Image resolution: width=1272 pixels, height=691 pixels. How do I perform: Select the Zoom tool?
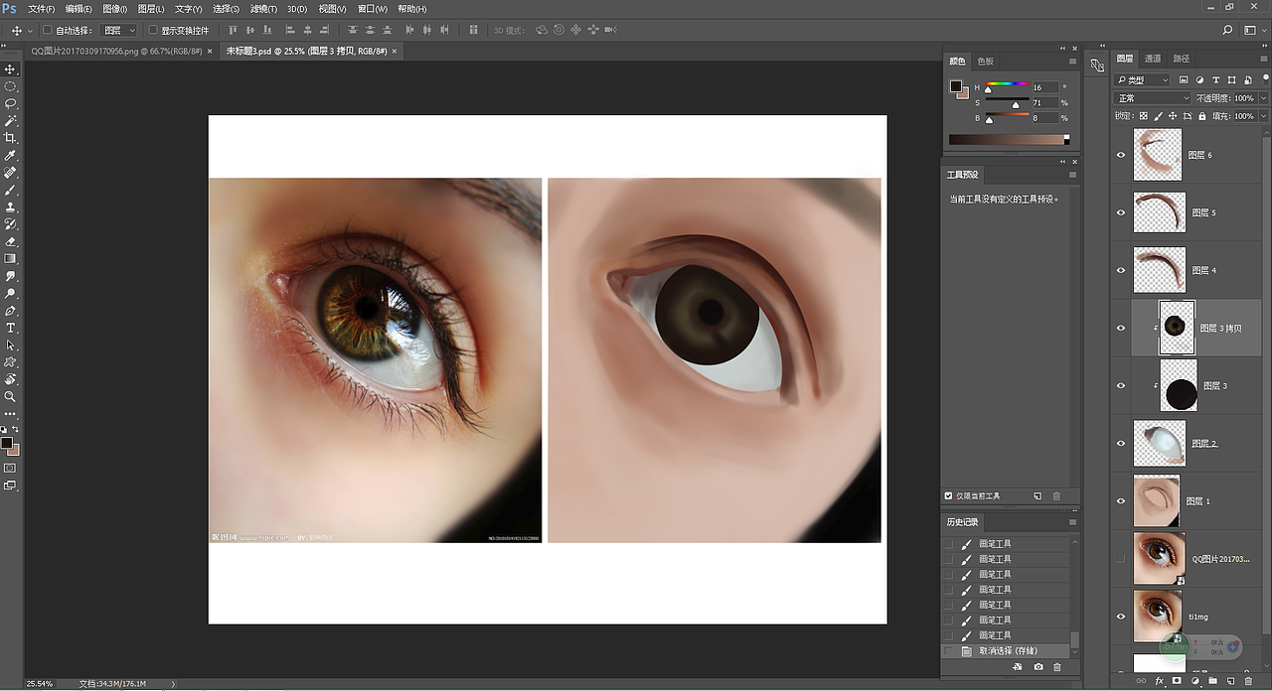tap(11, 396)
